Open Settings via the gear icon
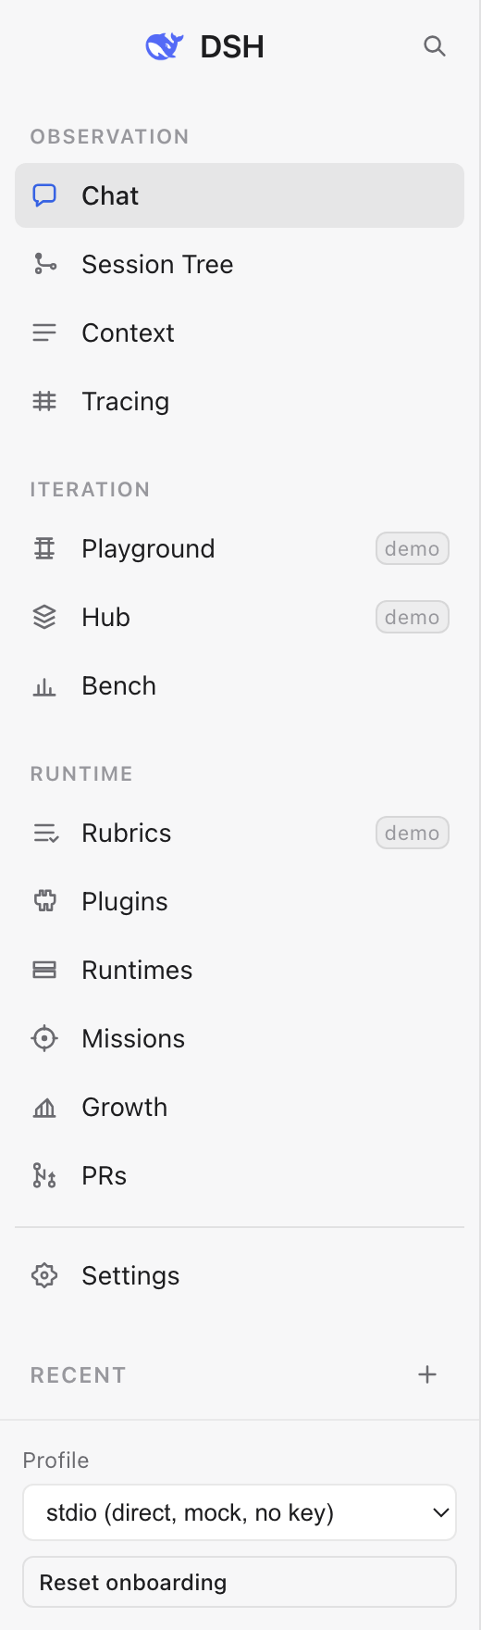481x1630 pixels. [44, 1275]
